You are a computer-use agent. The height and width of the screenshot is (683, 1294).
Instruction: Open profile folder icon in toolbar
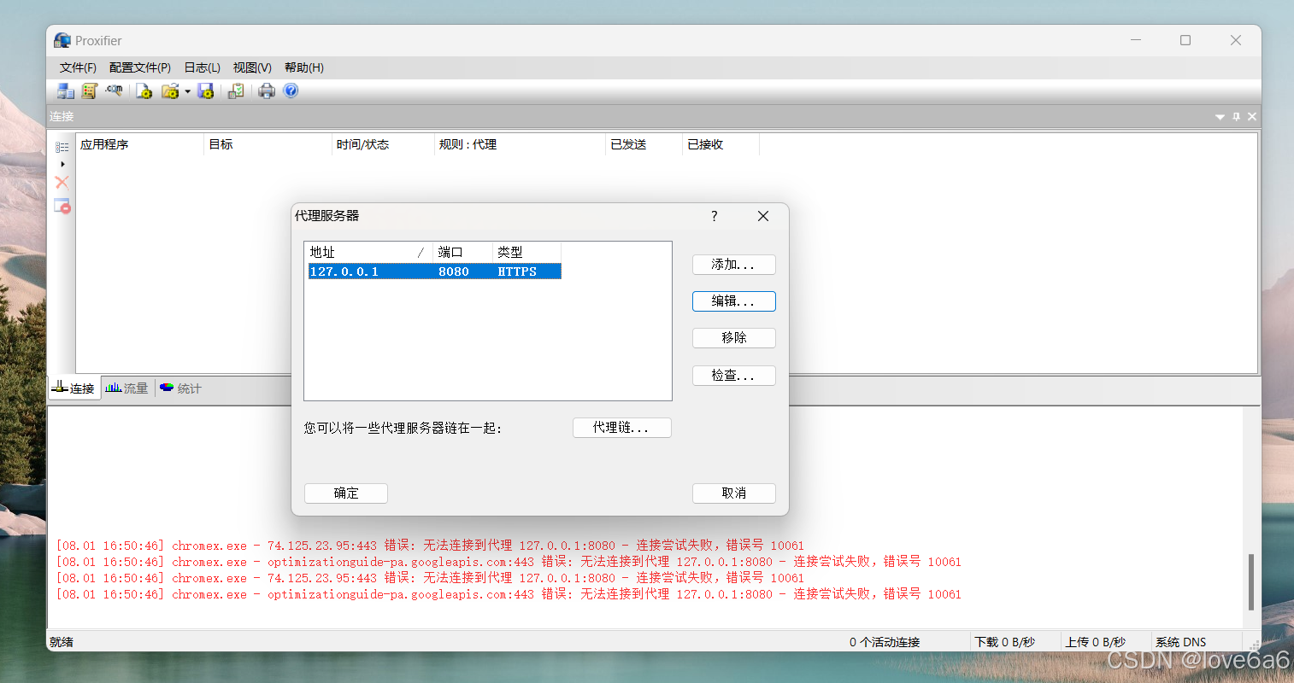point(170,90)
